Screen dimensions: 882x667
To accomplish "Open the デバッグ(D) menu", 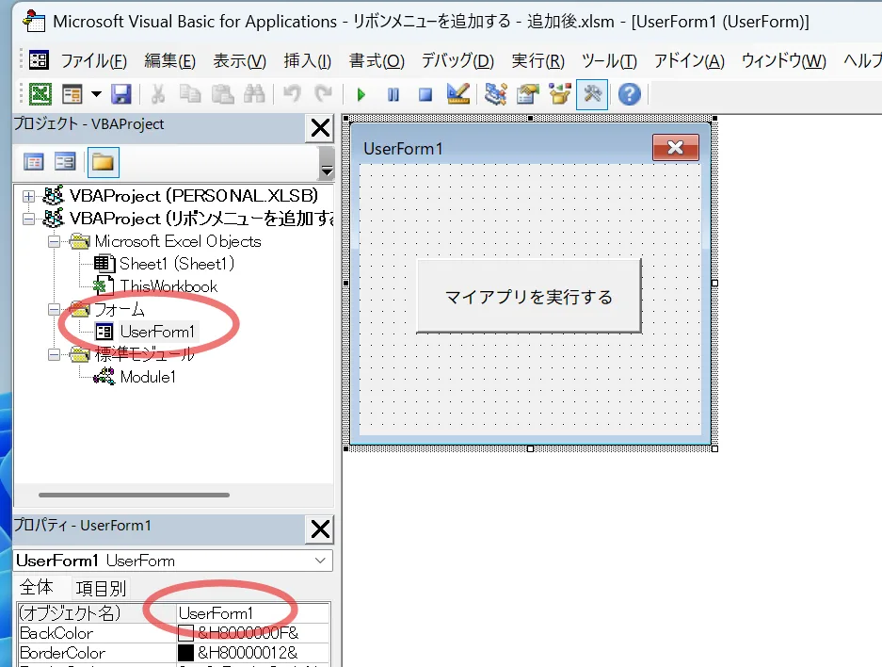I will click(457, 61).
